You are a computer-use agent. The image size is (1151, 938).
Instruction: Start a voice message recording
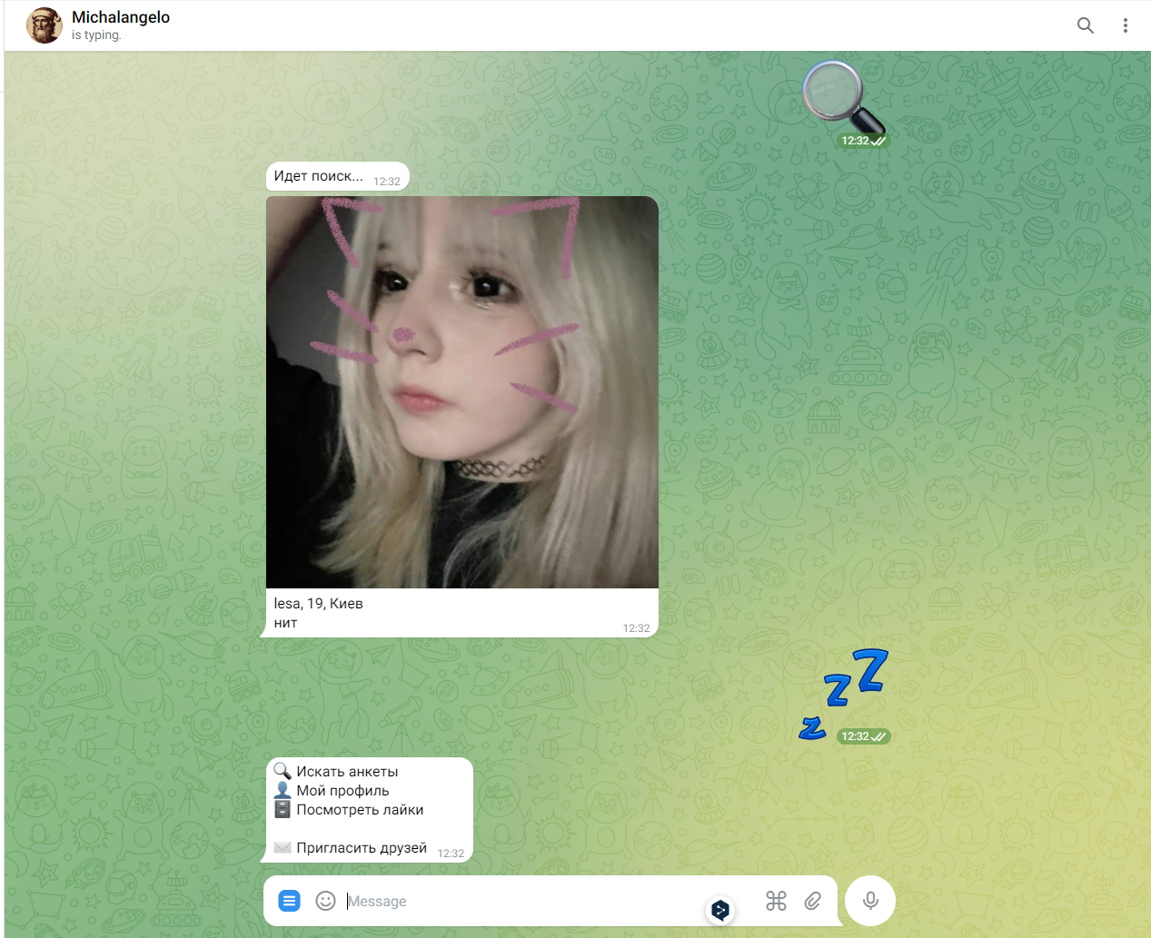870,901
